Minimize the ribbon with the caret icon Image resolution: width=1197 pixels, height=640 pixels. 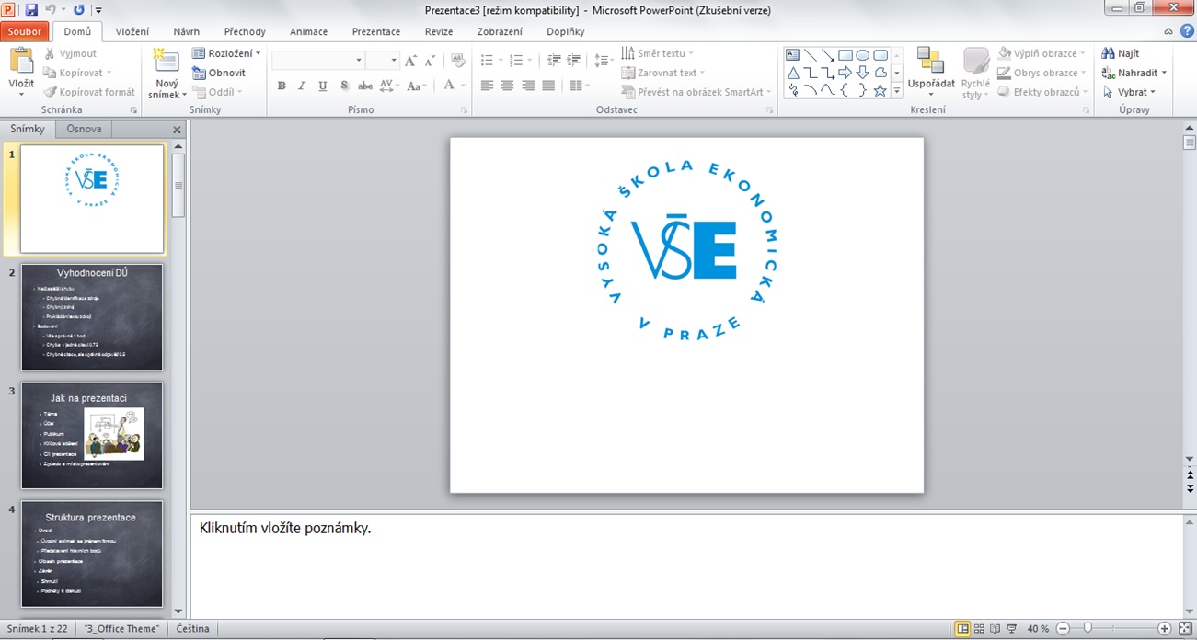[x=1169, y=31]
